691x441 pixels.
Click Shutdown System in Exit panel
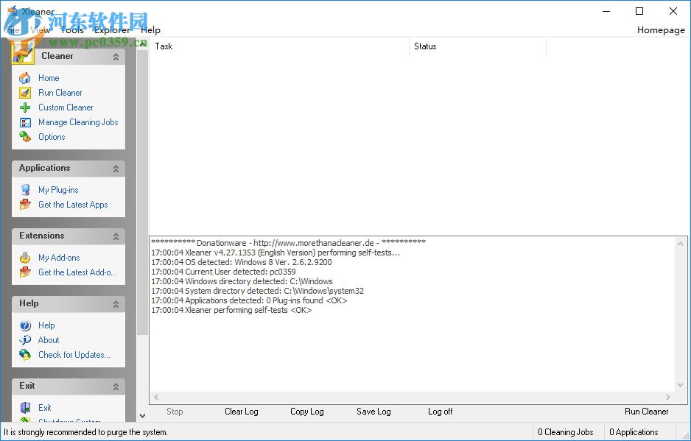[66, 421]
